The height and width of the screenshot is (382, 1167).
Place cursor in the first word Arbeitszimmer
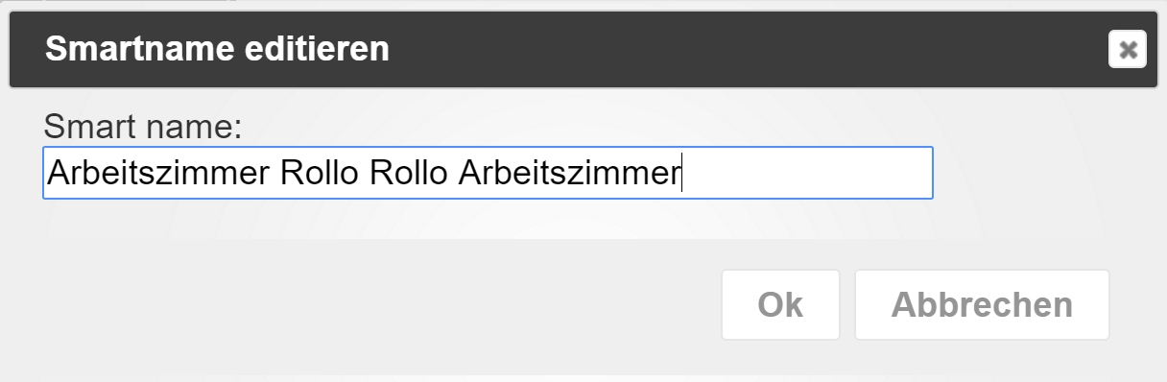[x=158, y=173]
